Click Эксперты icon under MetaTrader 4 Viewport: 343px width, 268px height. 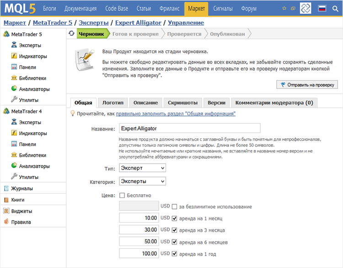[x=14, y=121]
